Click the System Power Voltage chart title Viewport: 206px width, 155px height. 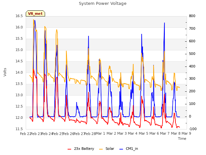click(x=103, y=4)
